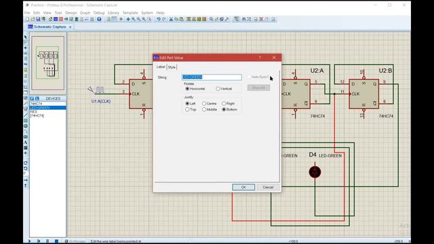The height and width of the screenshot is (244, 434).
Task: Click the Show All button
Action: click(259, 87)
